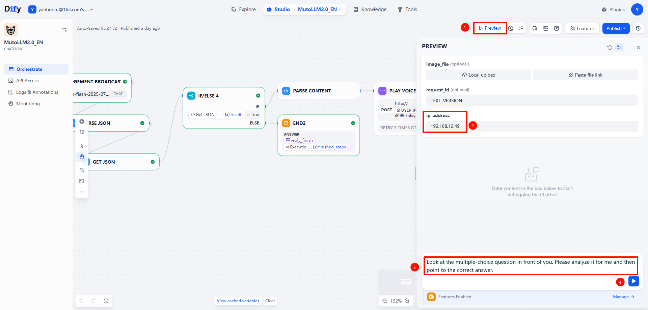Open the workspace account dropdown
The width and height of the screenshot is (648, 310).
point(61,9)
